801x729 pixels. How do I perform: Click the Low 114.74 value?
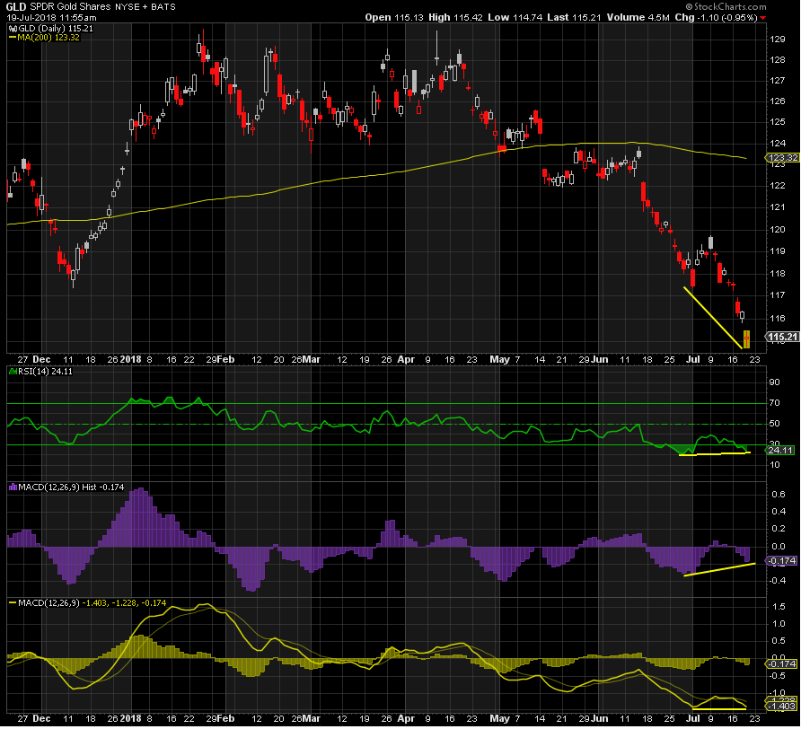click(515, 17)
